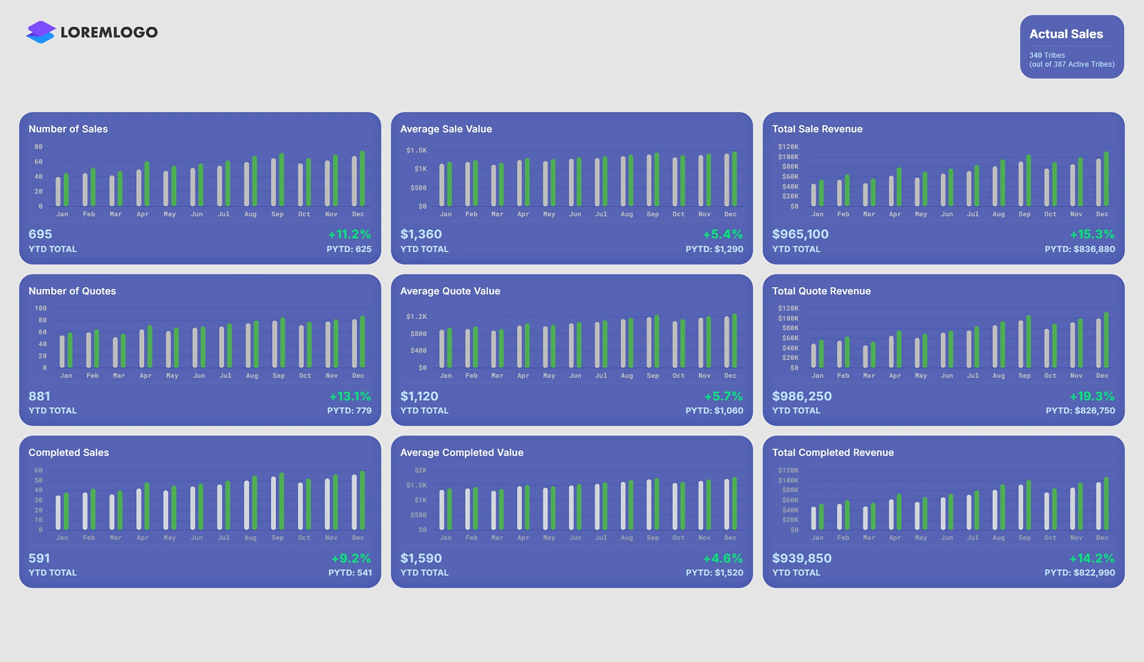Click the $1,120 Average Quote Value total
The height and width of the screenshot is (662, 1144).
pyautogui.click(x=419, y=396)
